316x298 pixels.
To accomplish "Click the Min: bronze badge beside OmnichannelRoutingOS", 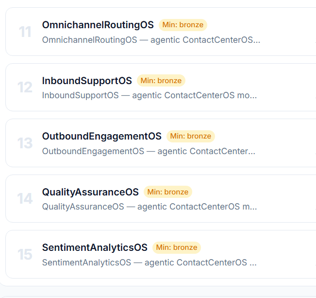I will 183,25.
